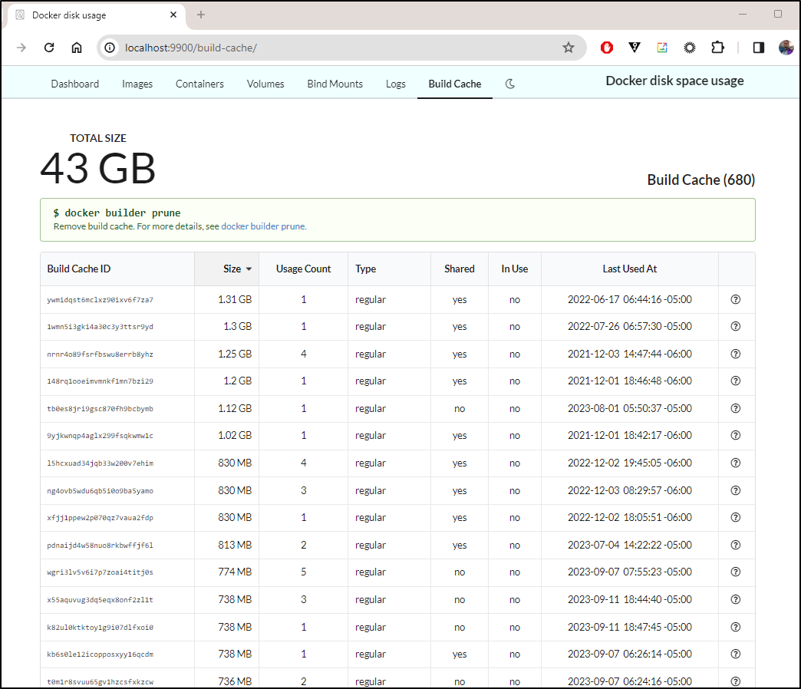This screenshot has width=801, height=689.
Task: Click the "Build Cache (680)" heading
Action: point(701,180)
